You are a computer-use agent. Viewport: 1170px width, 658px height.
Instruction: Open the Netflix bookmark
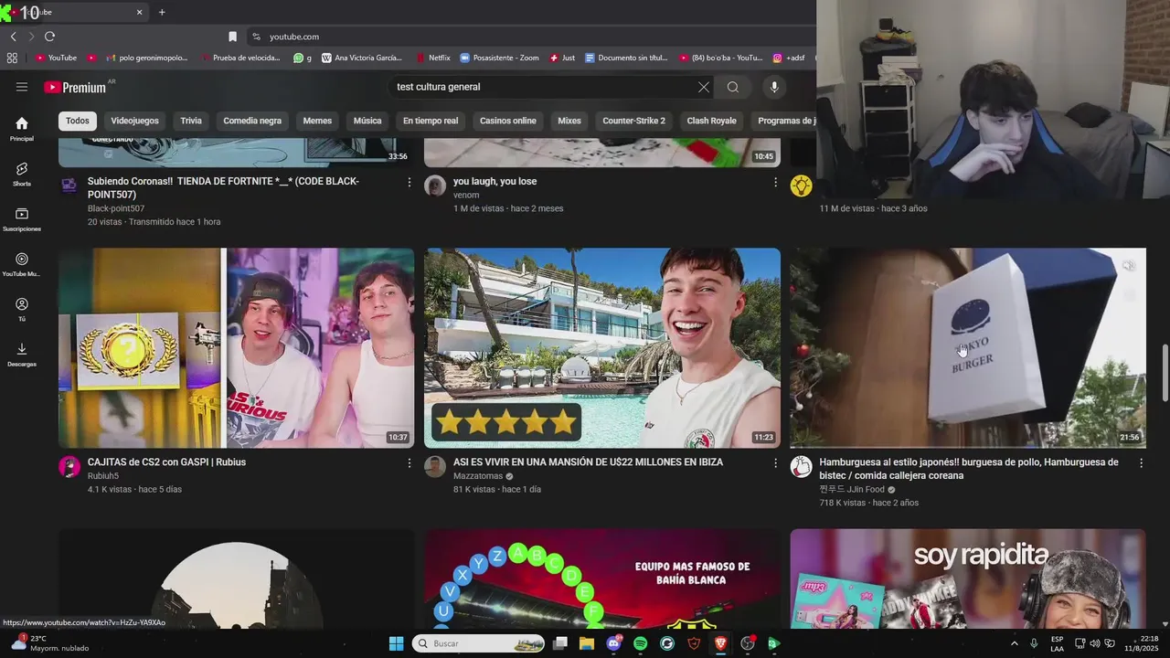coord(433,58)
